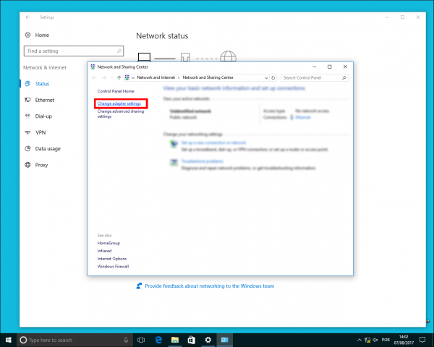The height and width of the screenshot is (347, 434).
Task: Refresh the Network and Sharing Center
Action: point(273,78)
